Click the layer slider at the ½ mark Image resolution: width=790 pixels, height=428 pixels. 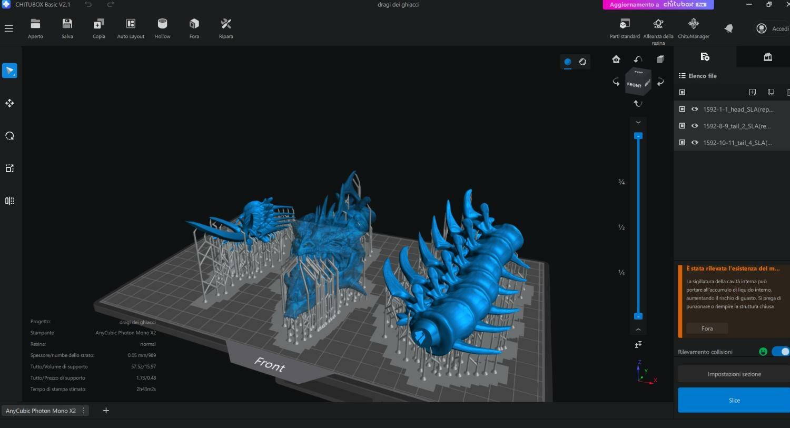638,227
